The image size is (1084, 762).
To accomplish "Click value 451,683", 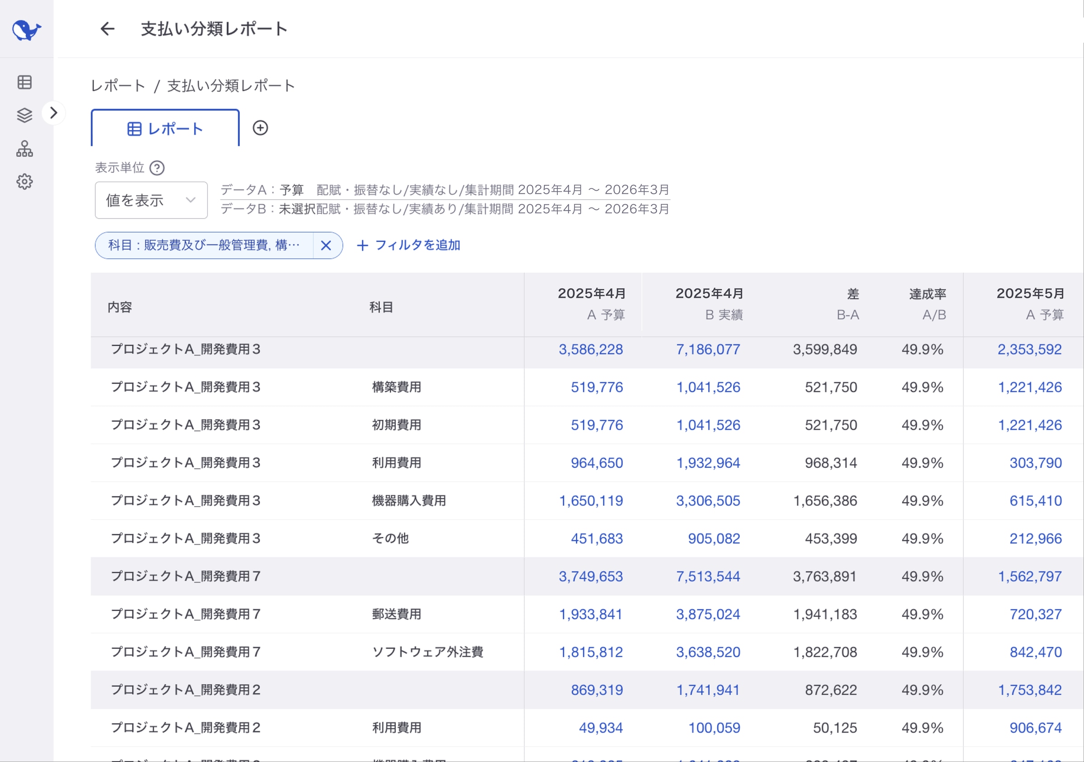I will (x=597, y=538).
